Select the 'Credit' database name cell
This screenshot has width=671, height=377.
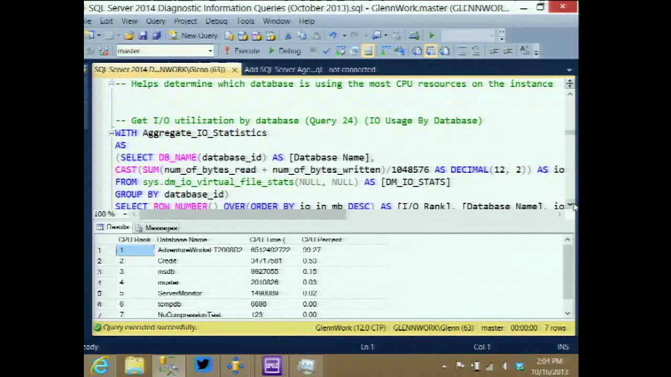click(201, 261)
